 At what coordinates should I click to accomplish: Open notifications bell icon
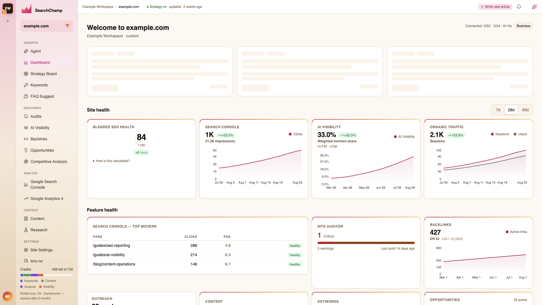(x=519, y=7)
